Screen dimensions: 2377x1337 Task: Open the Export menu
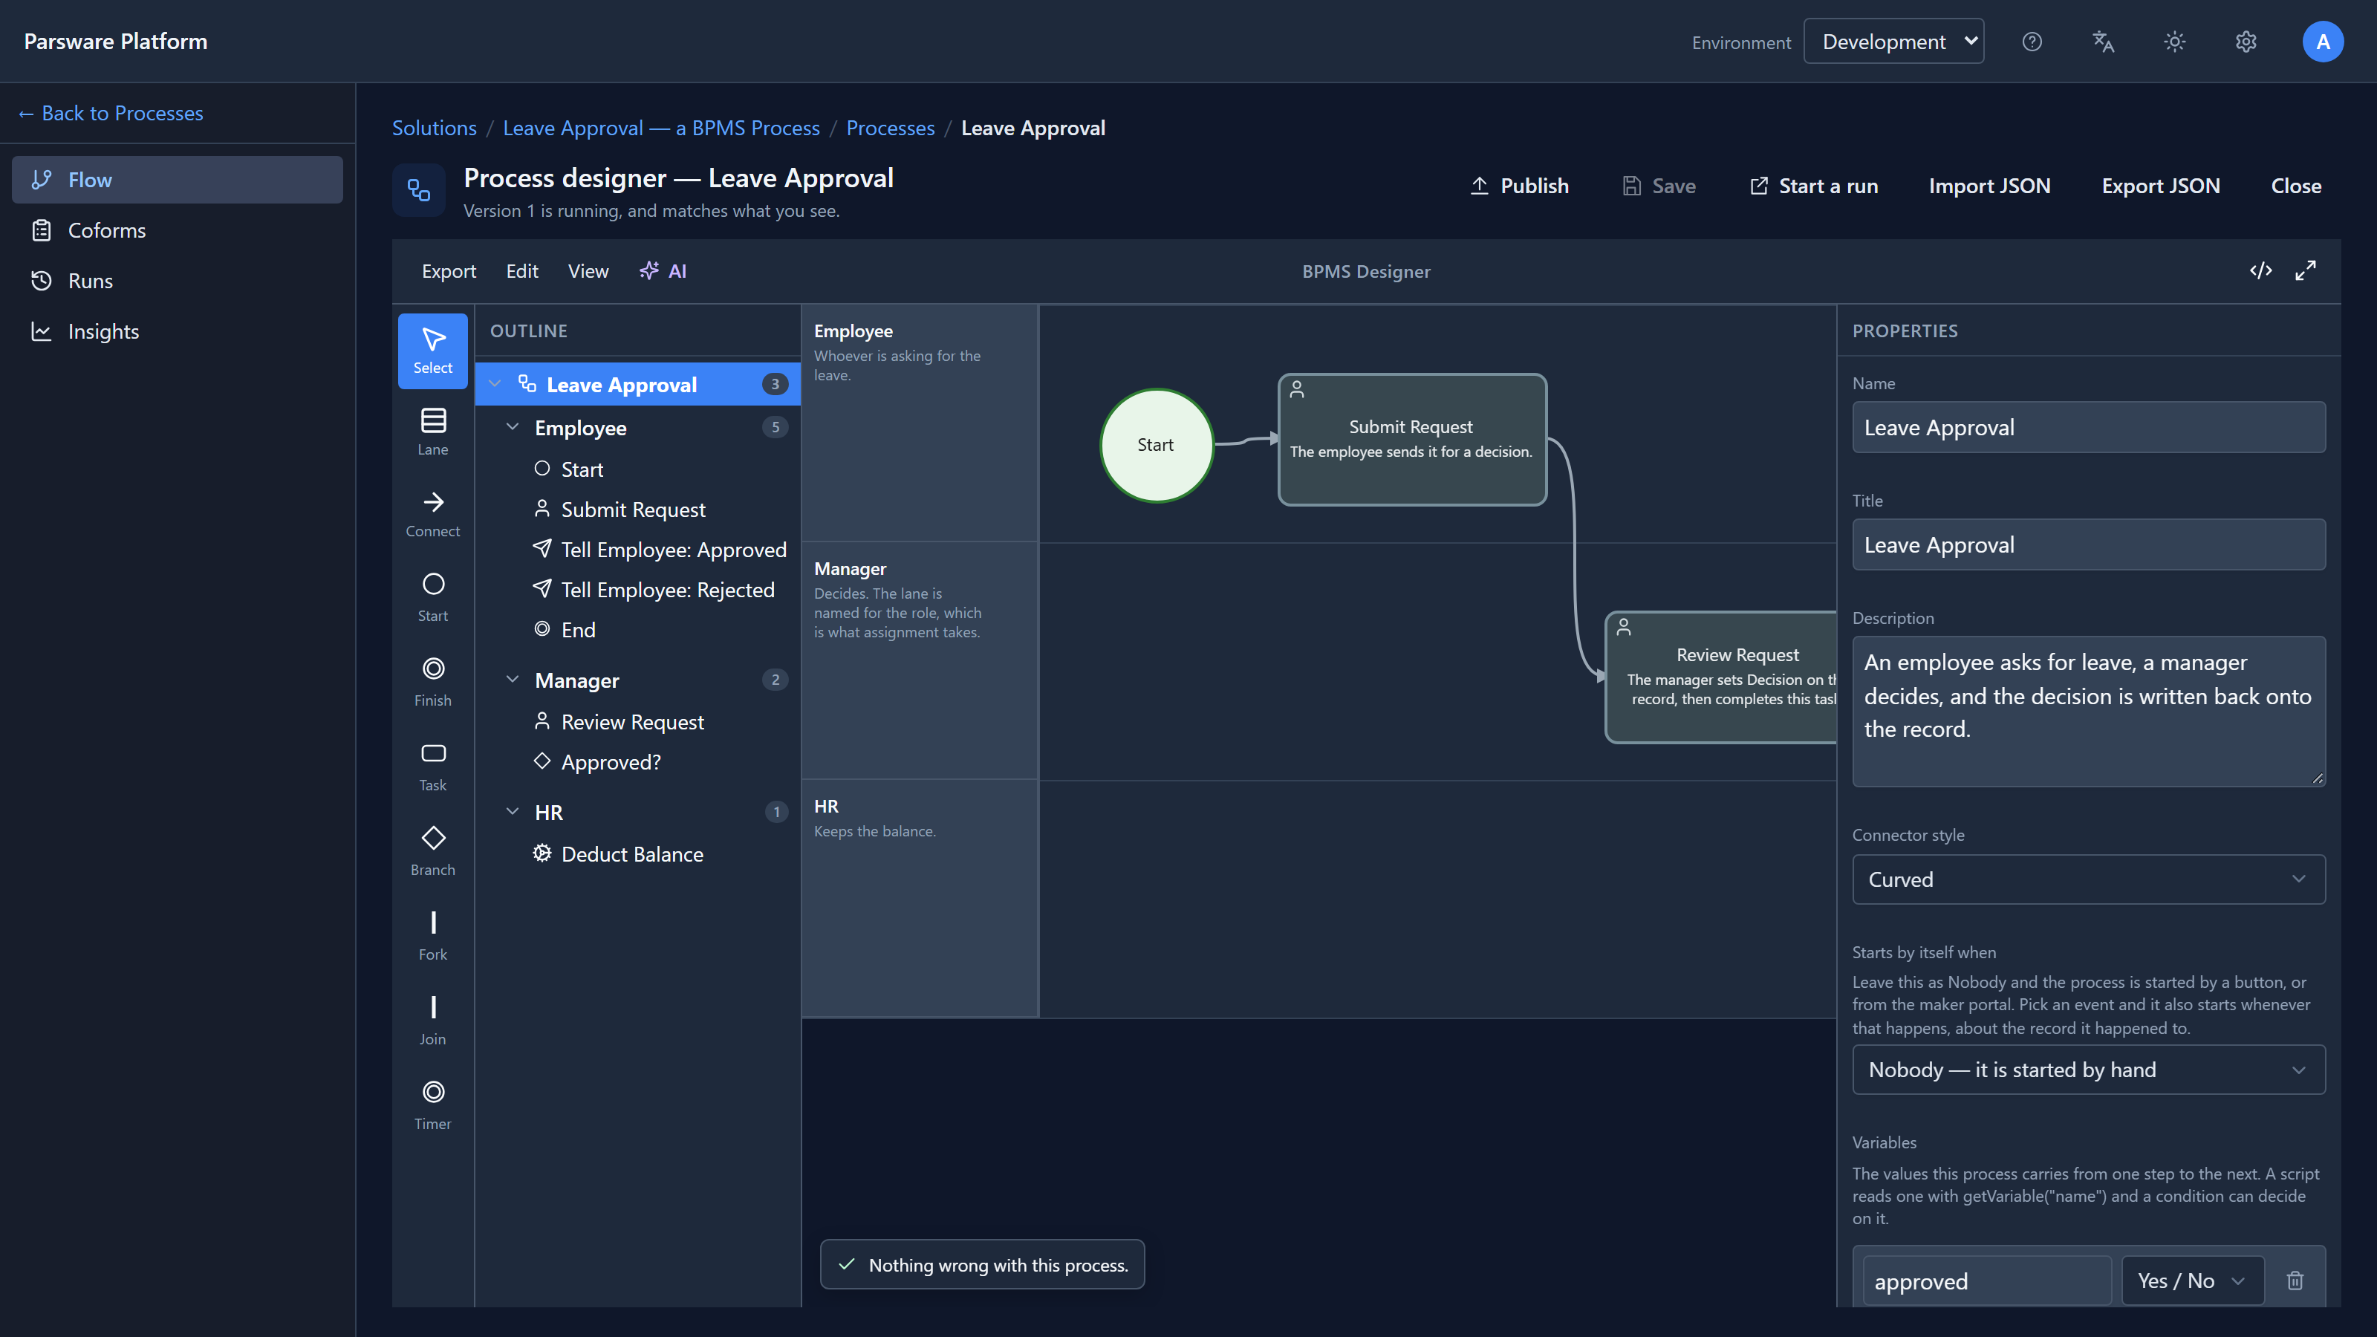tap(449, 271)
